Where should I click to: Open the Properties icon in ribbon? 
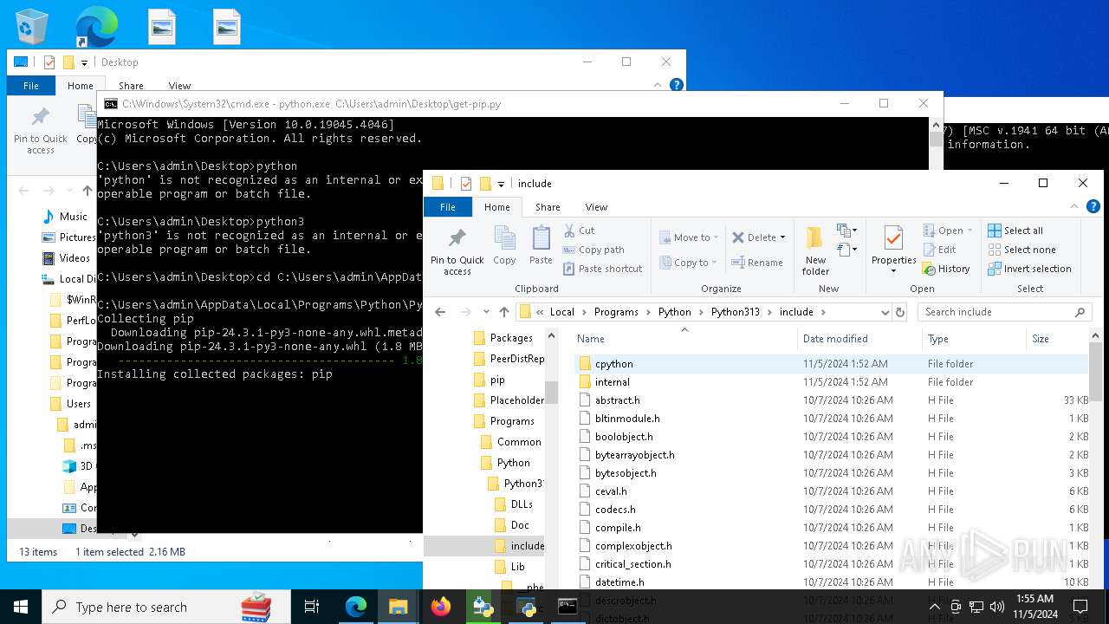pyautogui.click(x=893, y=239)
